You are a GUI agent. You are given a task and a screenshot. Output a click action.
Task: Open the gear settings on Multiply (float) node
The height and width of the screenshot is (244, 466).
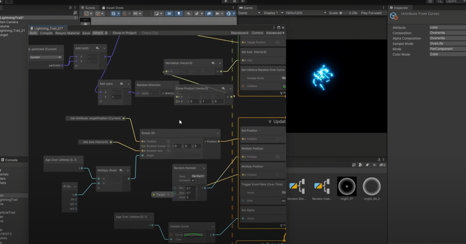[x=121, y=170]
